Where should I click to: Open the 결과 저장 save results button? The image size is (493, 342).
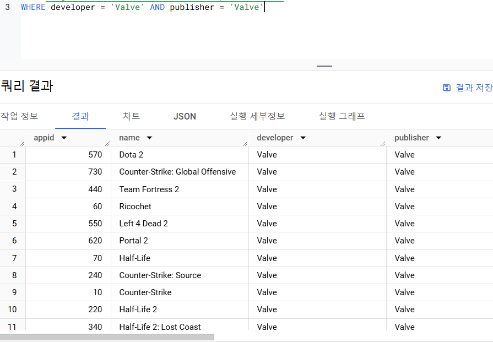point(468,88)
